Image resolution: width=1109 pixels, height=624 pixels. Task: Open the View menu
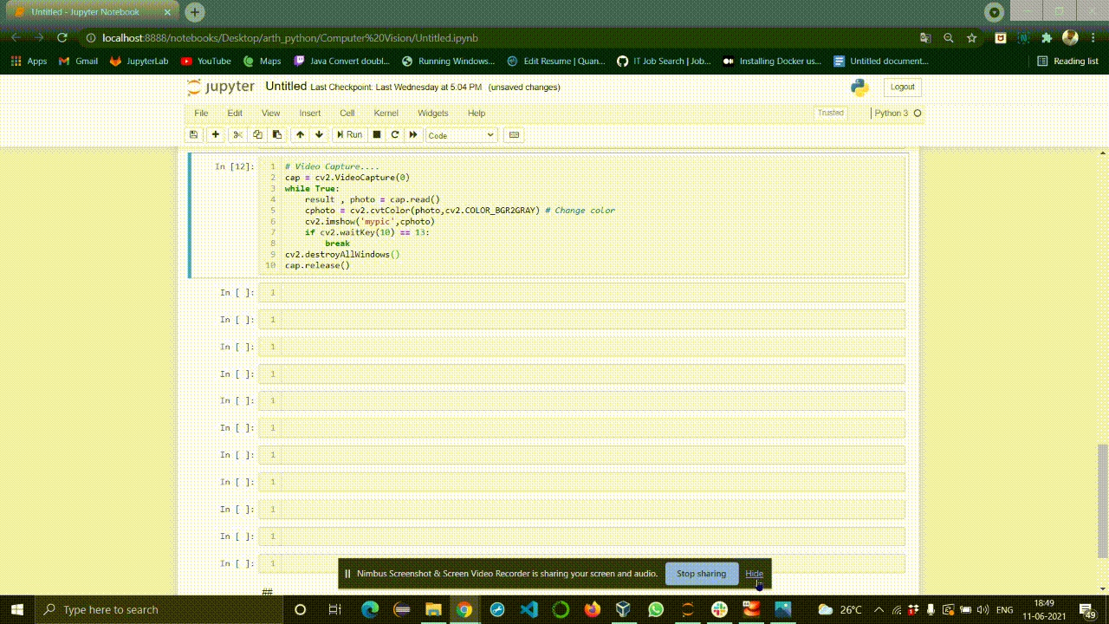pyautogui.click(x=271, y=114)
